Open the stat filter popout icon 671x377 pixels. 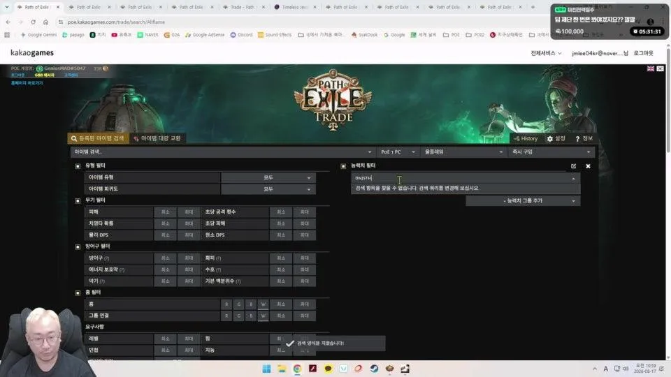(573, 166)
